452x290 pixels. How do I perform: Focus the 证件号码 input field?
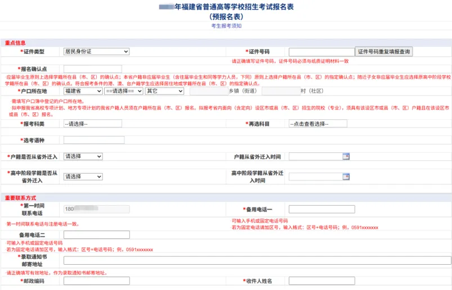point(322,52)
